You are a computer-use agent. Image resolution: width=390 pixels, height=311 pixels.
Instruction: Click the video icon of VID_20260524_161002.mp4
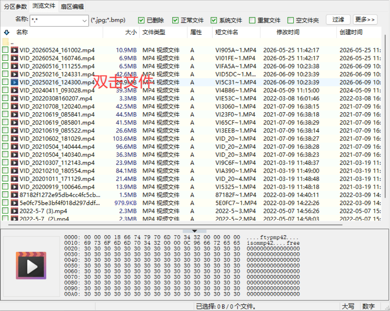pyautogui.click(x=15, y=50)
